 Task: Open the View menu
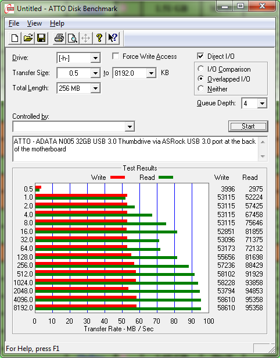[x=34, y=23]
